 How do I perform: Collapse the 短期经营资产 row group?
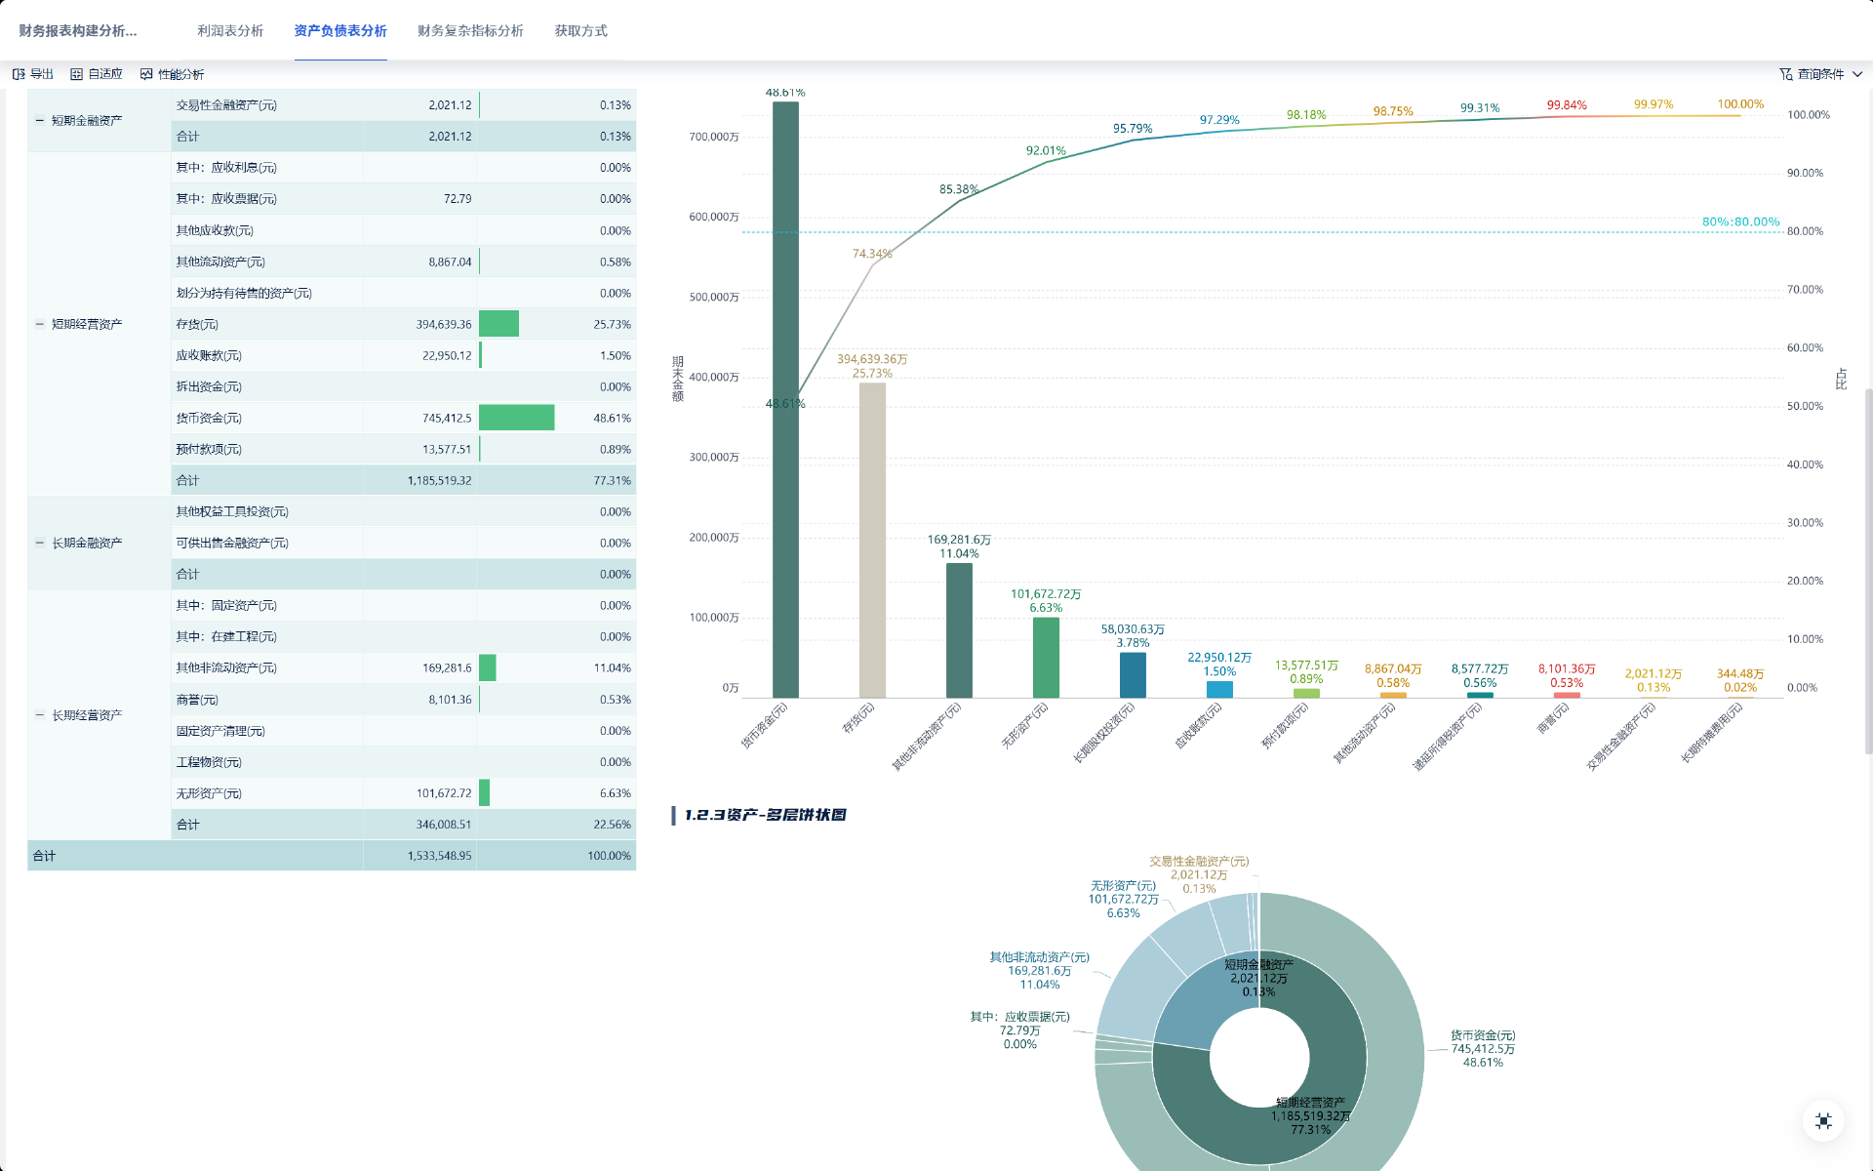pyautogui.click(x=40, y=324)
